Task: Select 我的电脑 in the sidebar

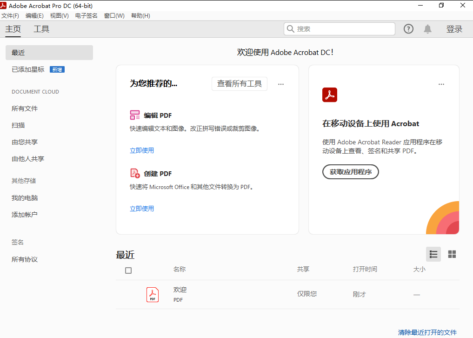Action: [25, 198]
